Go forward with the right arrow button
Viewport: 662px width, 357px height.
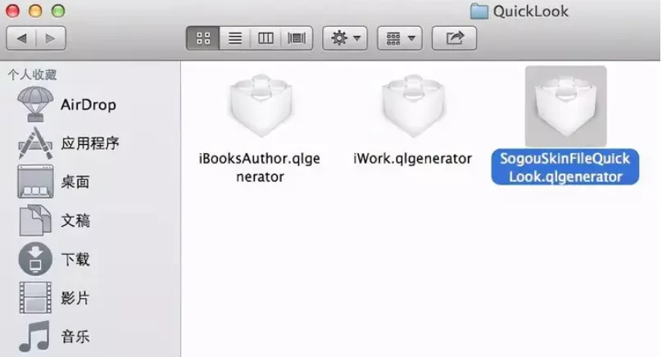pyautogui.click(x=51, y=38)
